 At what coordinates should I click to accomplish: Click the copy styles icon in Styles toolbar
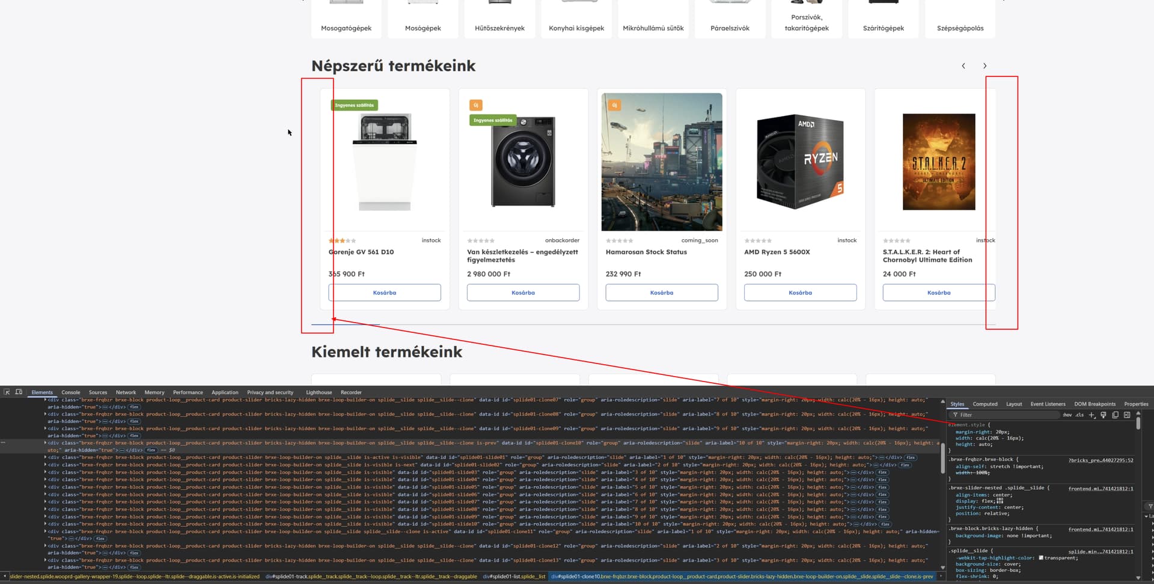tap(1115, 415)
